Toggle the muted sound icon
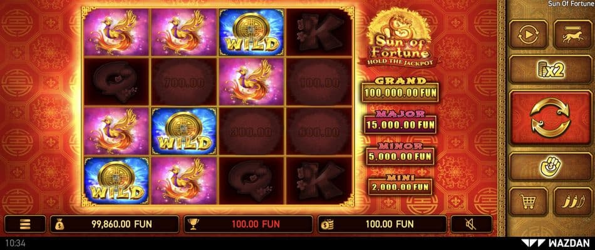Image resolution: width=595 pixels, height=250 pixels. tap(471, 224)
